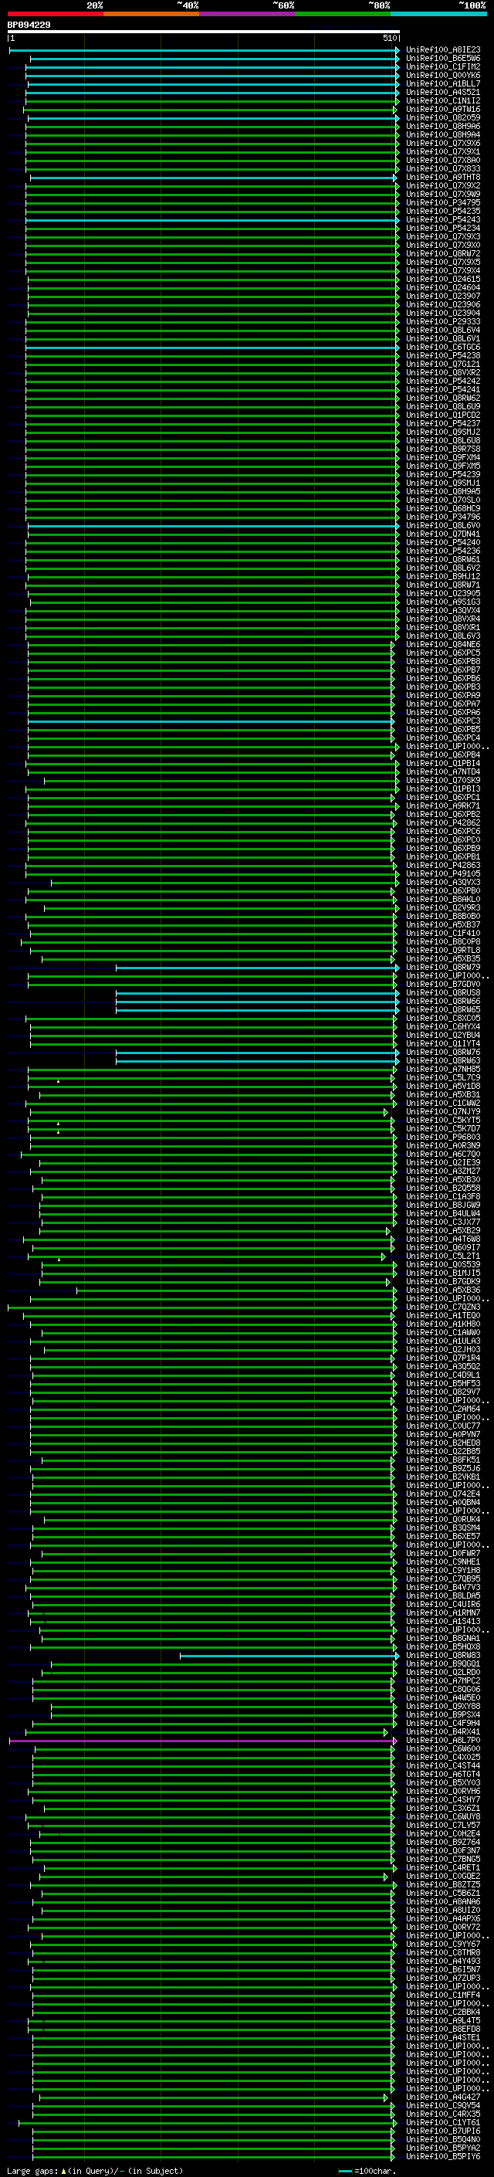Select the UniRef100_Q8RW72 label
This screenshot has height=2177, width=494.
point(442,253)
